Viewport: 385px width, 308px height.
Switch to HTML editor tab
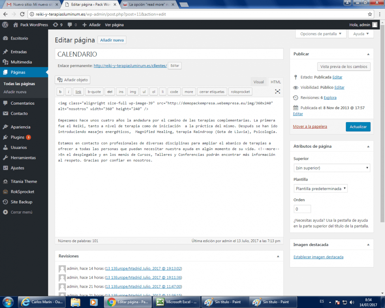[x=275, y=82]
